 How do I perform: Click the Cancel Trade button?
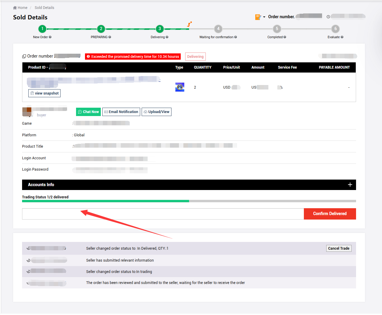(338, 248)
